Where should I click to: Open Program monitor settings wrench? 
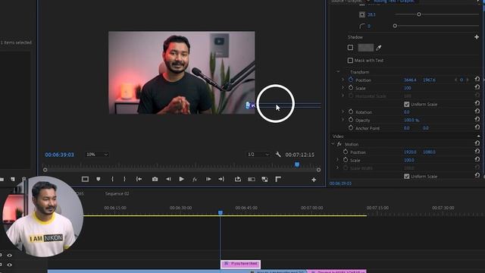click(x=278, y=154)
